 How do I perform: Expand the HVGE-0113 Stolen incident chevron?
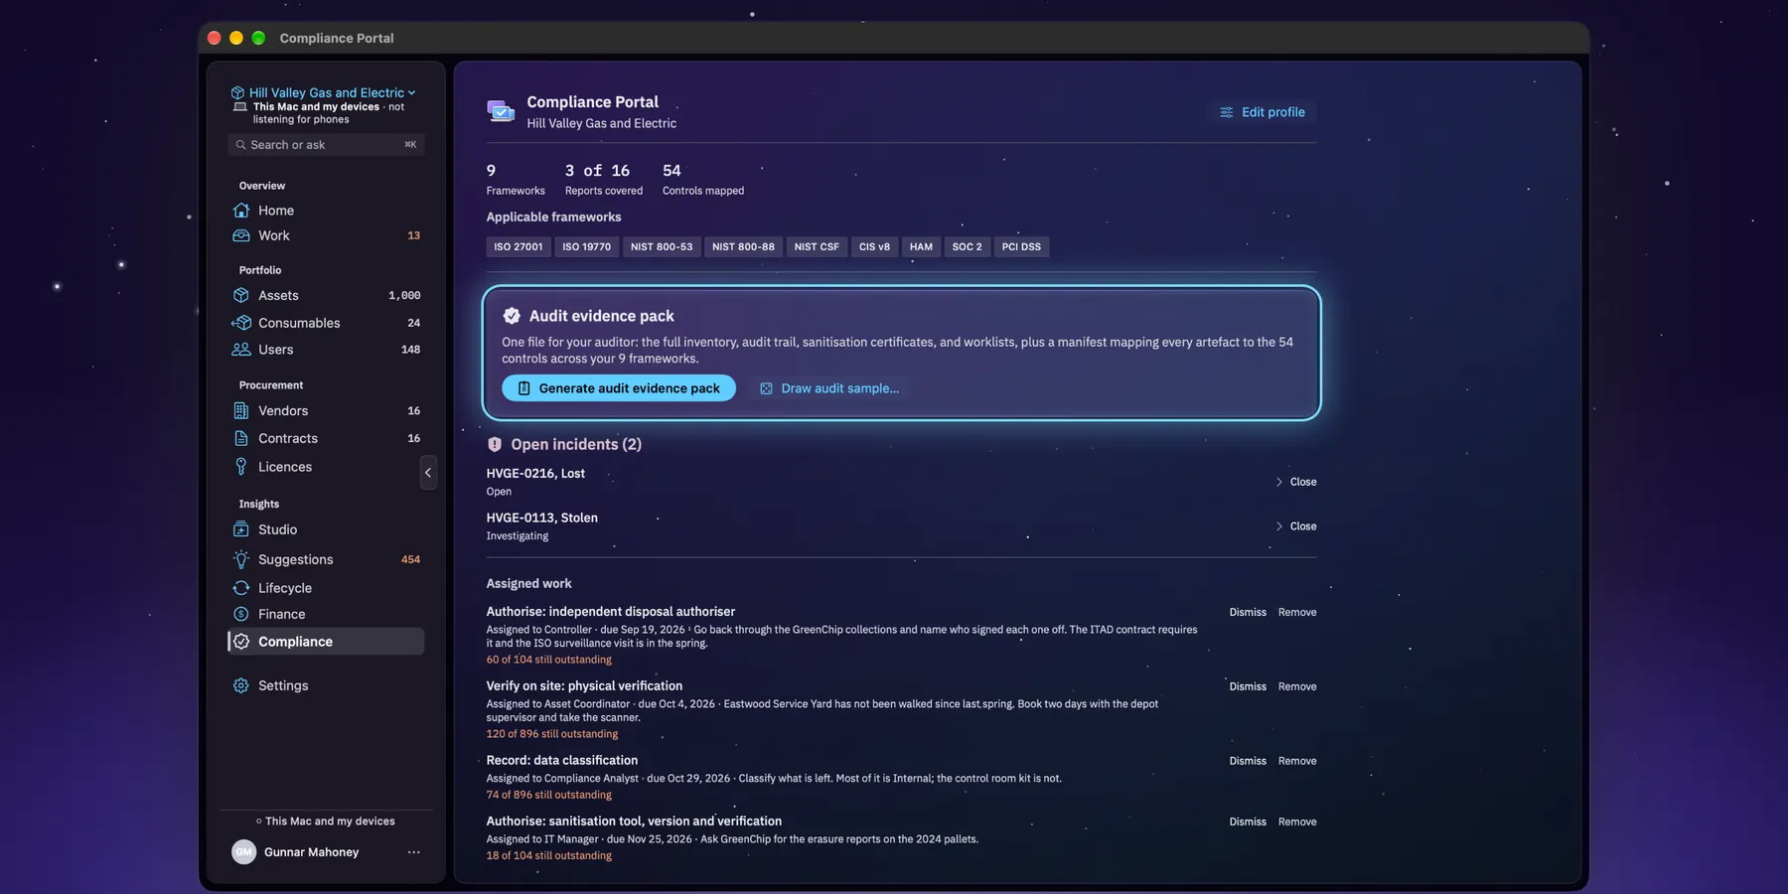click(1278, 526)
